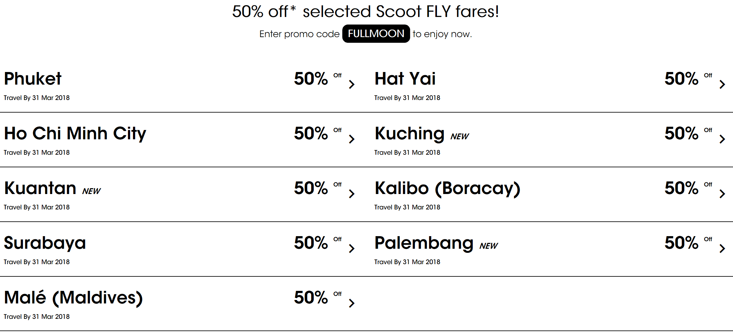Open the Hat Yai destination link

click(x=405, y=79)
